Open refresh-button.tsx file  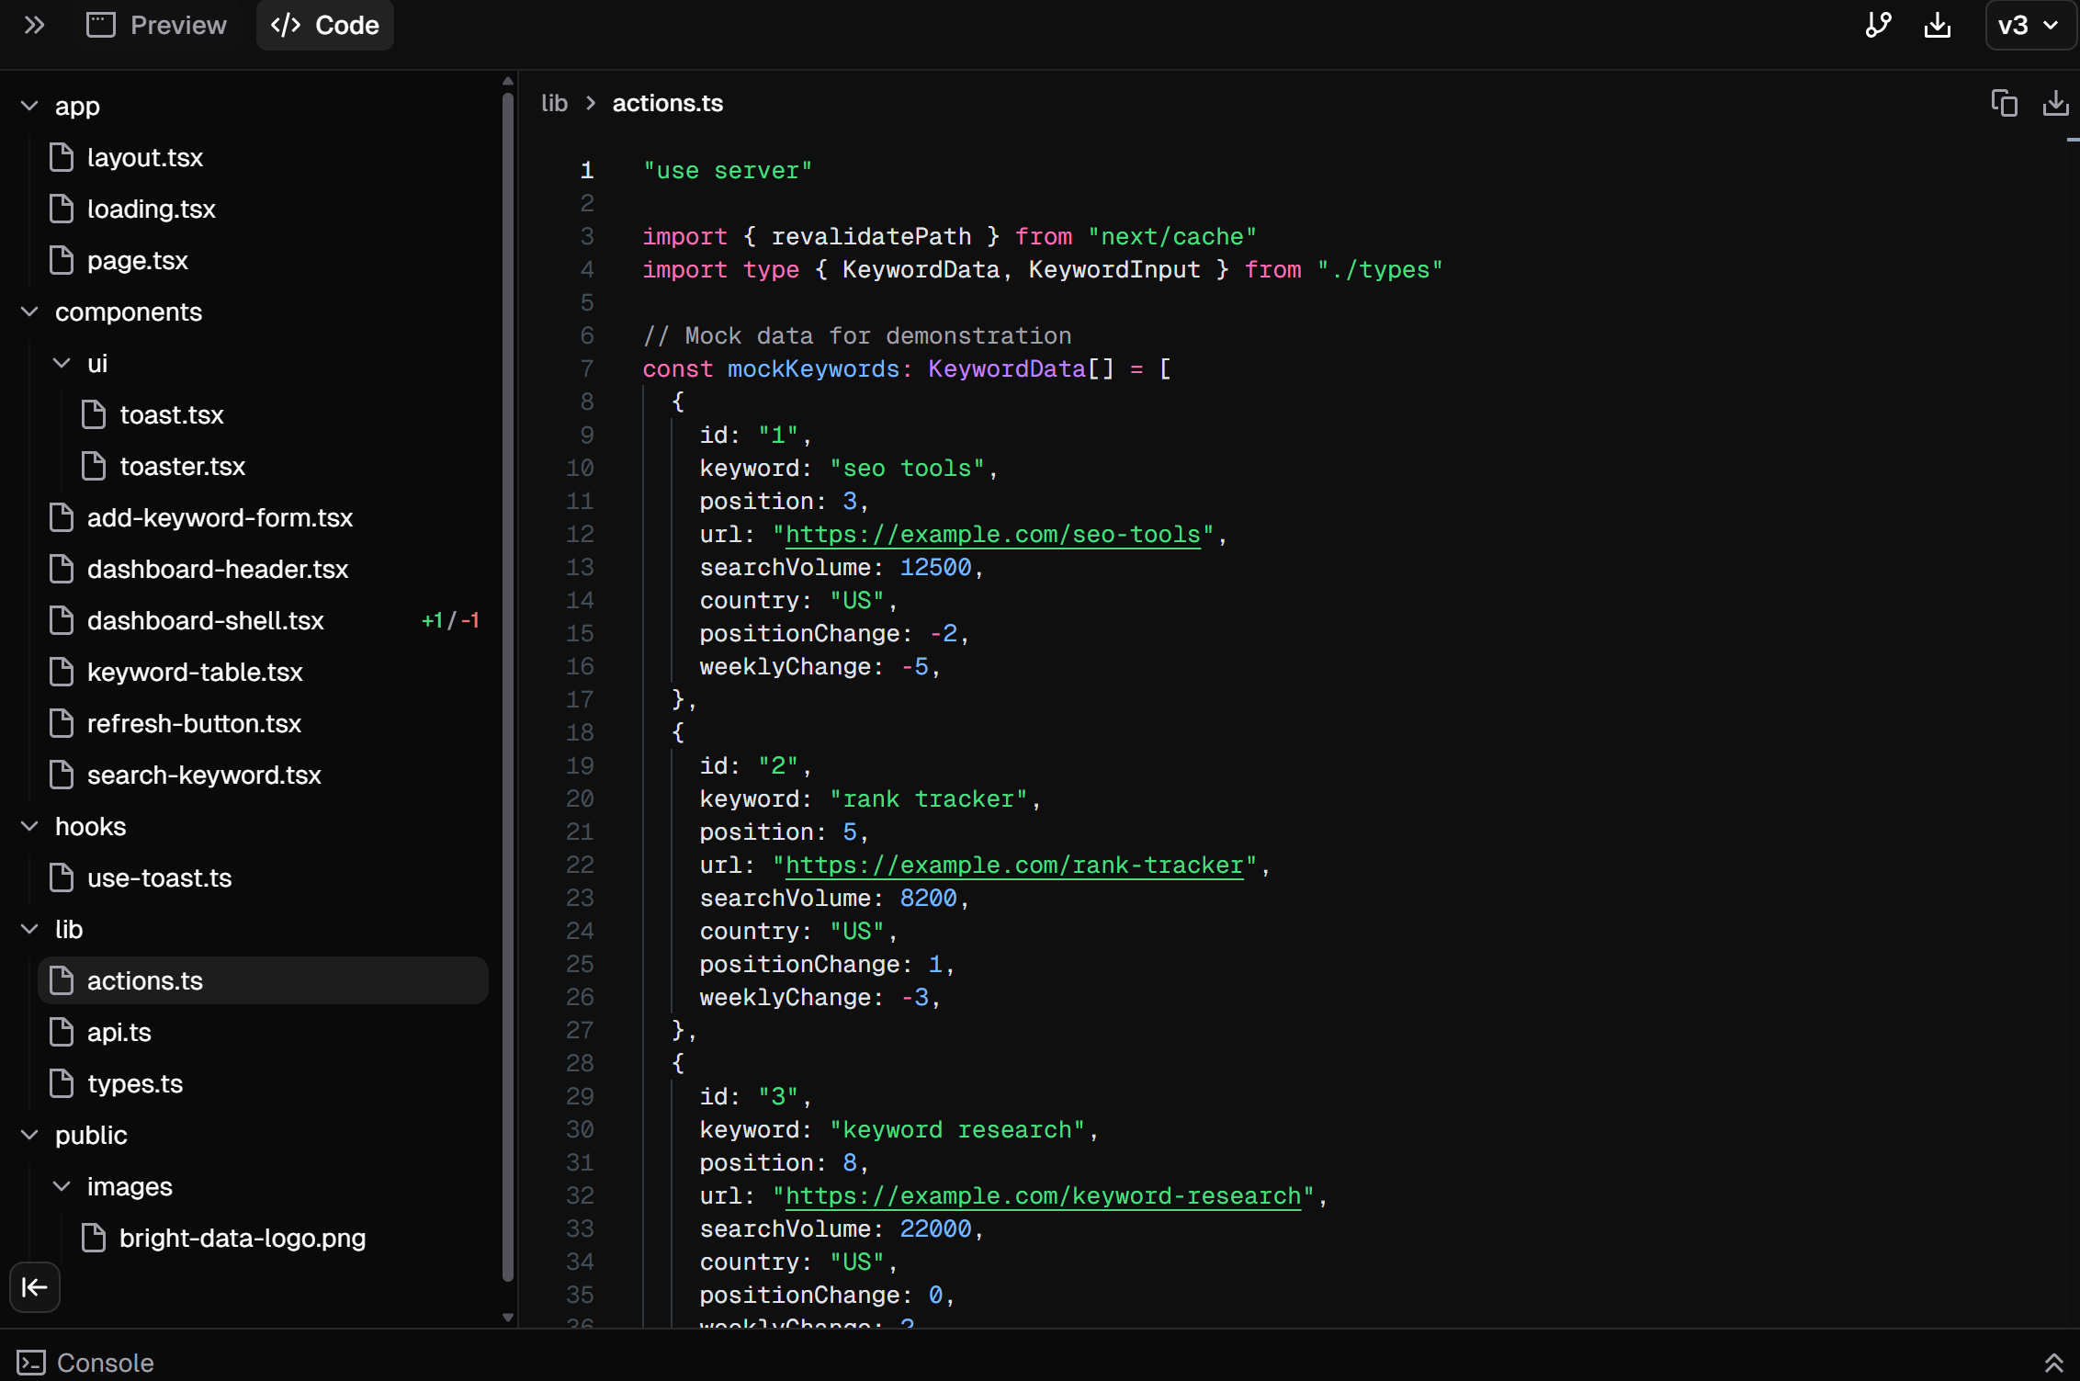click(x=263, y=723)
